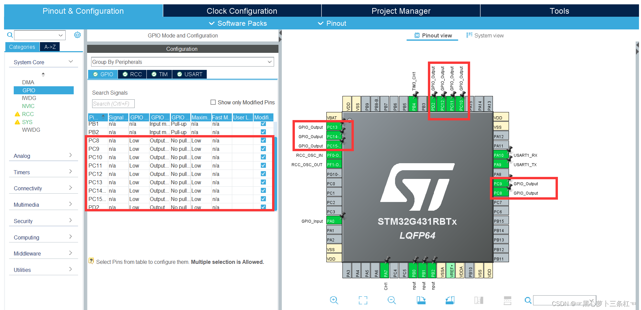The image size is (641, 310).
Task: Click the PC8 pin on chip
Action: 501,193
